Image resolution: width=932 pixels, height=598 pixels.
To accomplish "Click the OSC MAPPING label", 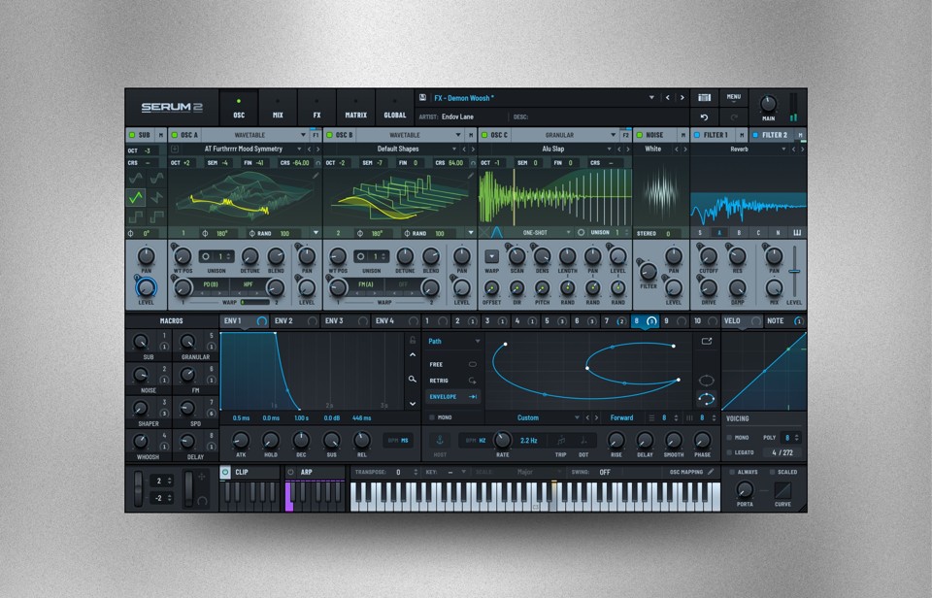I will (686, 472).
